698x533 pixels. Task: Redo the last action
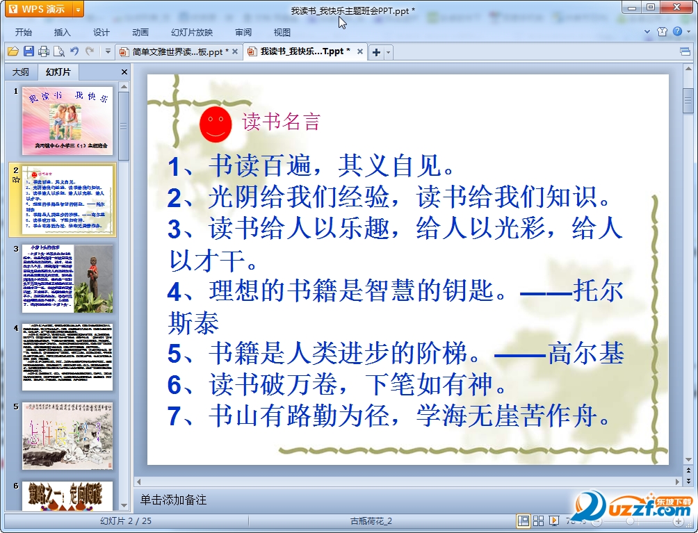[x=90, y=51]
